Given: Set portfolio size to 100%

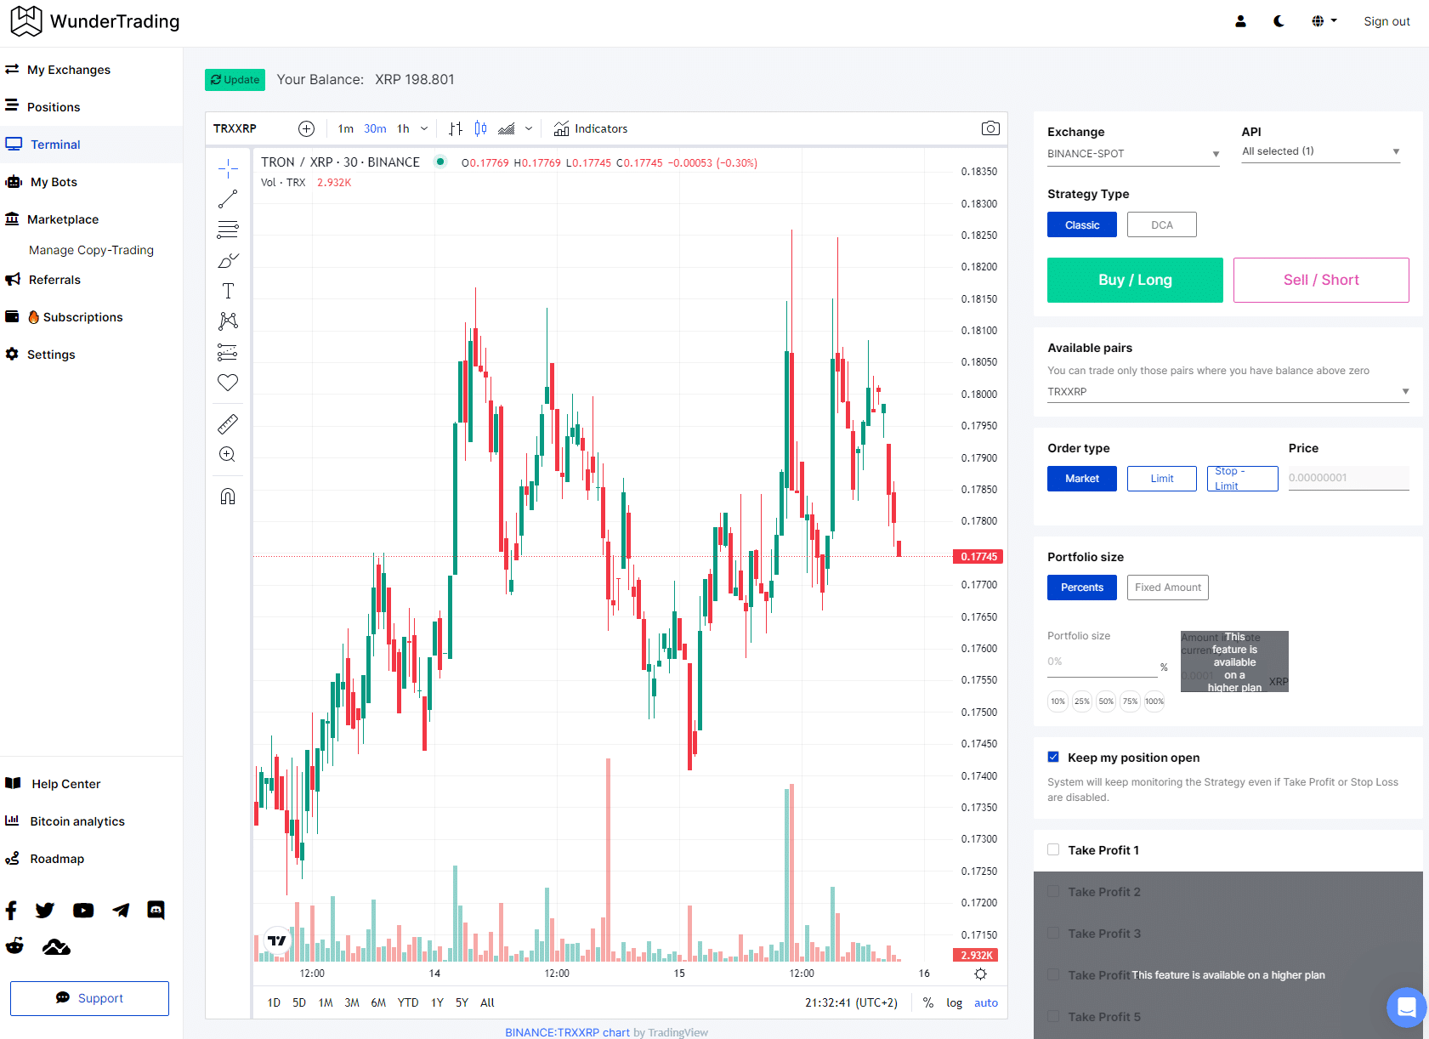Looking at the screenshot, I should pyautogui.click(x=1154, y=701).
